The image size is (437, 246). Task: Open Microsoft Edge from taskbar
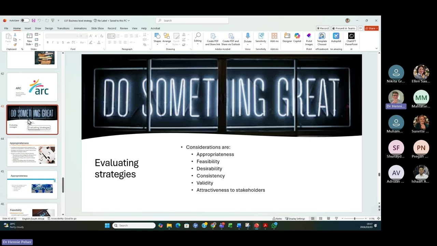tap(178, 225)
